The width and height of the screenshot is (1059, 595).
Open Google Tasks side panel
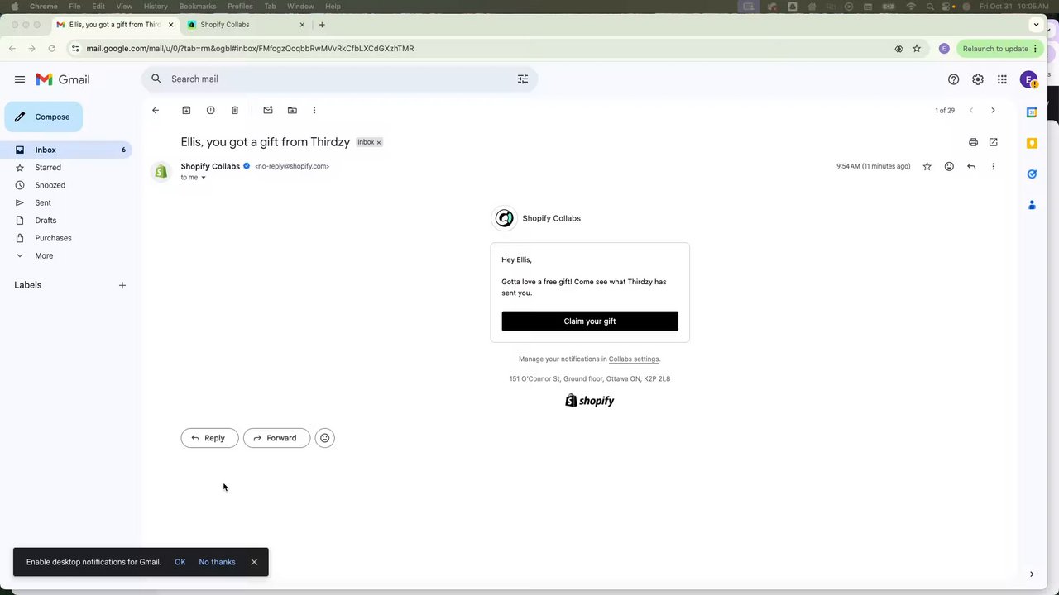tap(1032, 174)
